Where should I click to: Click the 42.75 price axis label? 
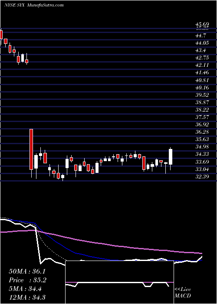click(x=202, y=58)
